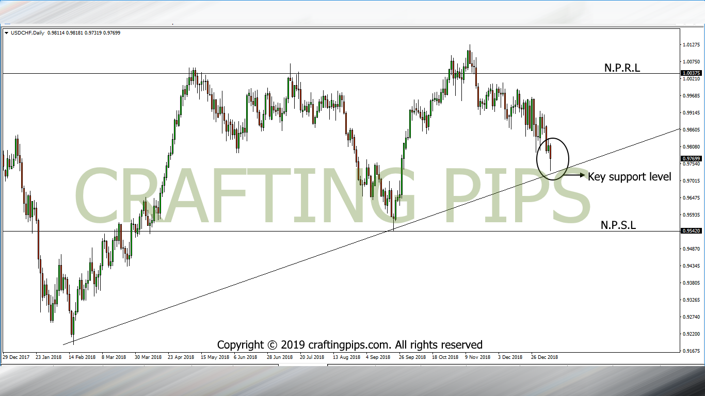Click the 9 Nov 2018 date label
Image resolution: width=705 pixels, height=396 pixels.
click(x=477, y=357)
